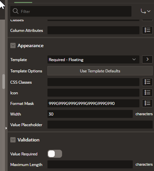Click the Value Placeholder field

click(100, 125)
